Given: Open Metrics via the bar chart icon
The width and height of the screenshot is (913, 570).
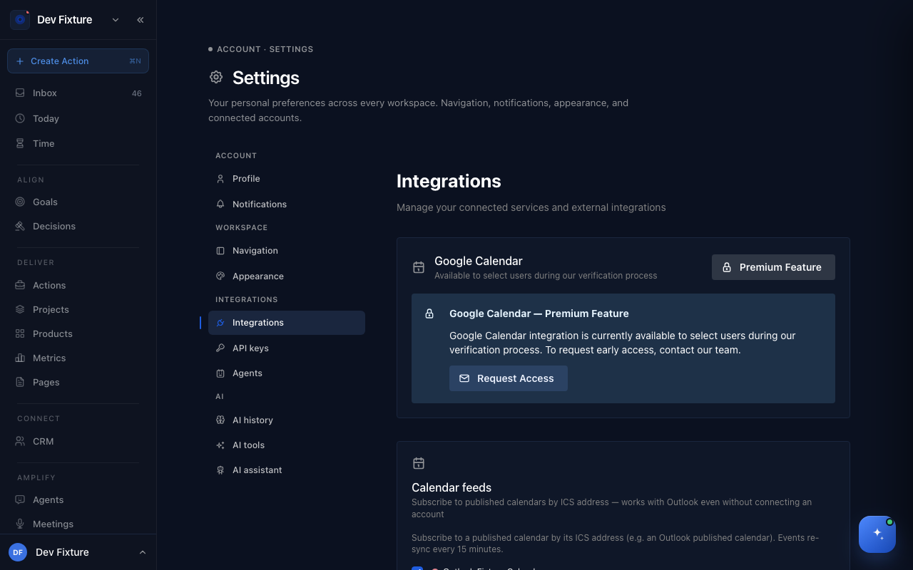Looking at the screenshot, I should tap(20, 358).
